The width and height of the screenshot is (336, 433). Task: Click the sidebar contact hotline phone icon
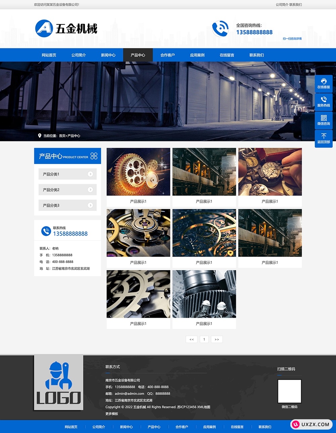point(46,231)
